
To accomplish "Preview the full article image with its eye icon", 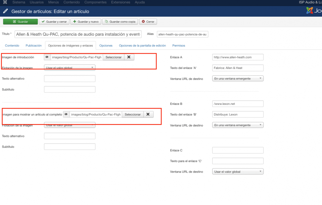I will pyautogui.click(x=66, y=114).
